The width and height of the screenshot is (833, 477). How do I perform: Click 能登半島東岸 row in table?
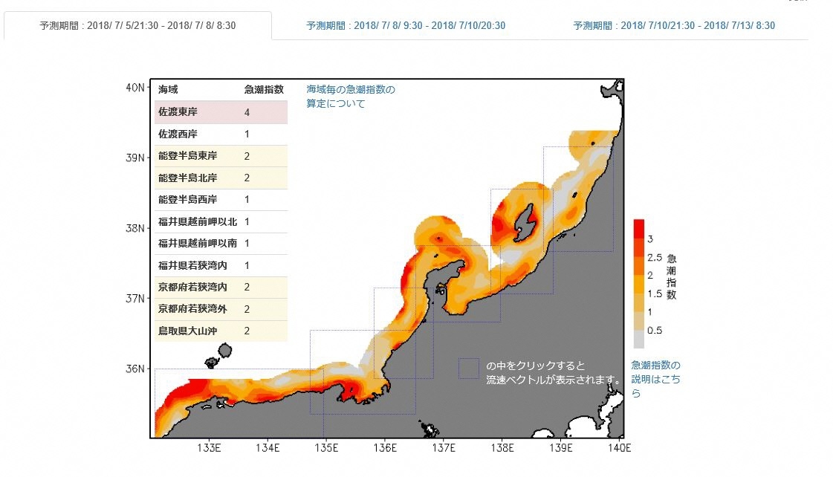[221, 156]
